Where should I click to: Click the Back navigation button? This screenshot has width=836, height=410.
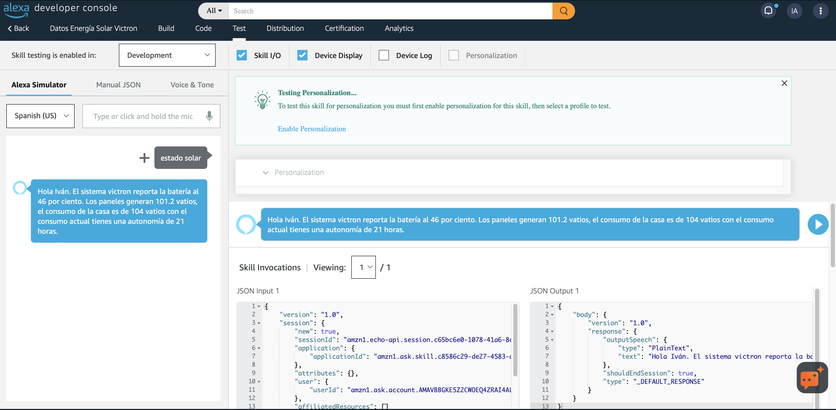point(18,28)
